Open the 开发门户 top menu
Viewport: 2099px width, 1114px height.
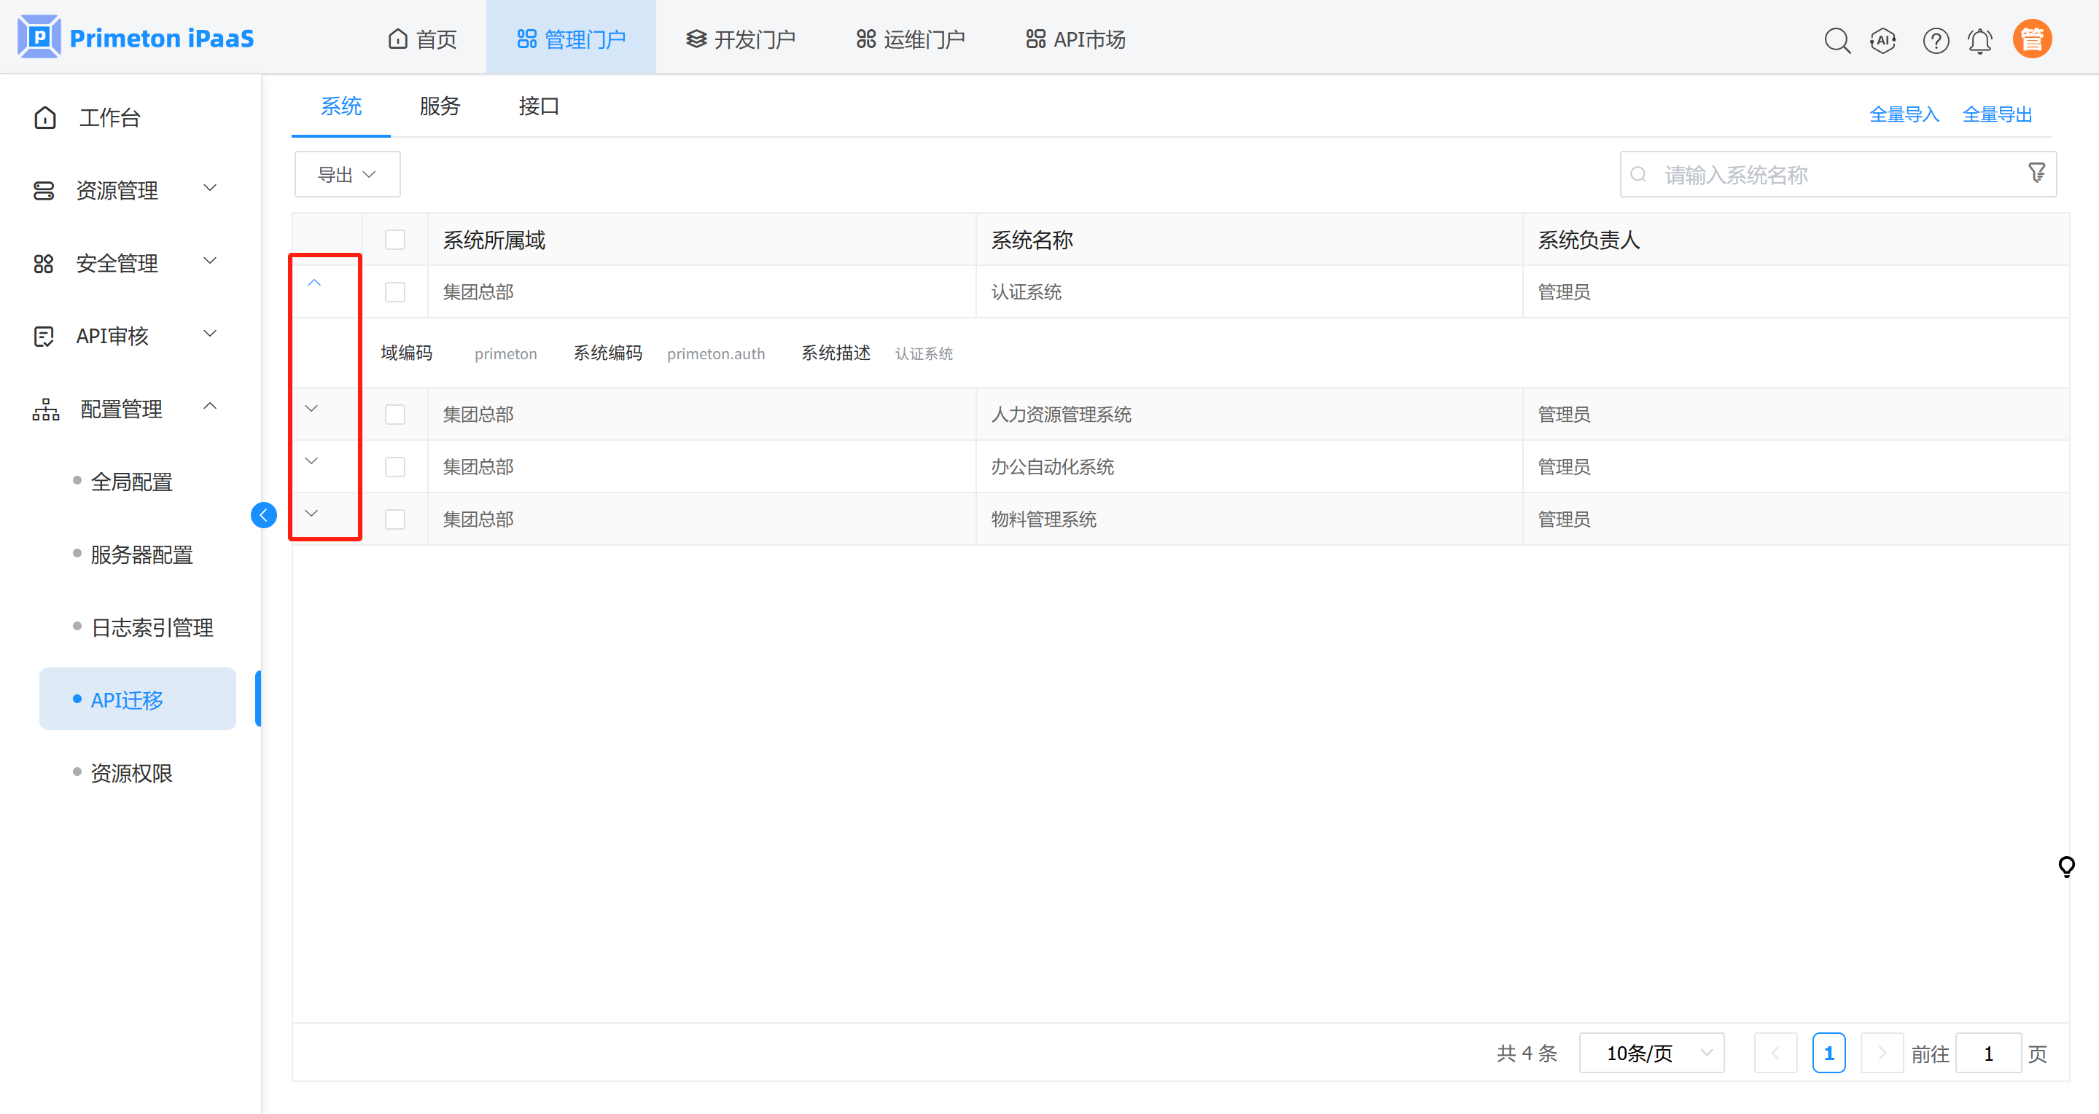click(741, 39)
